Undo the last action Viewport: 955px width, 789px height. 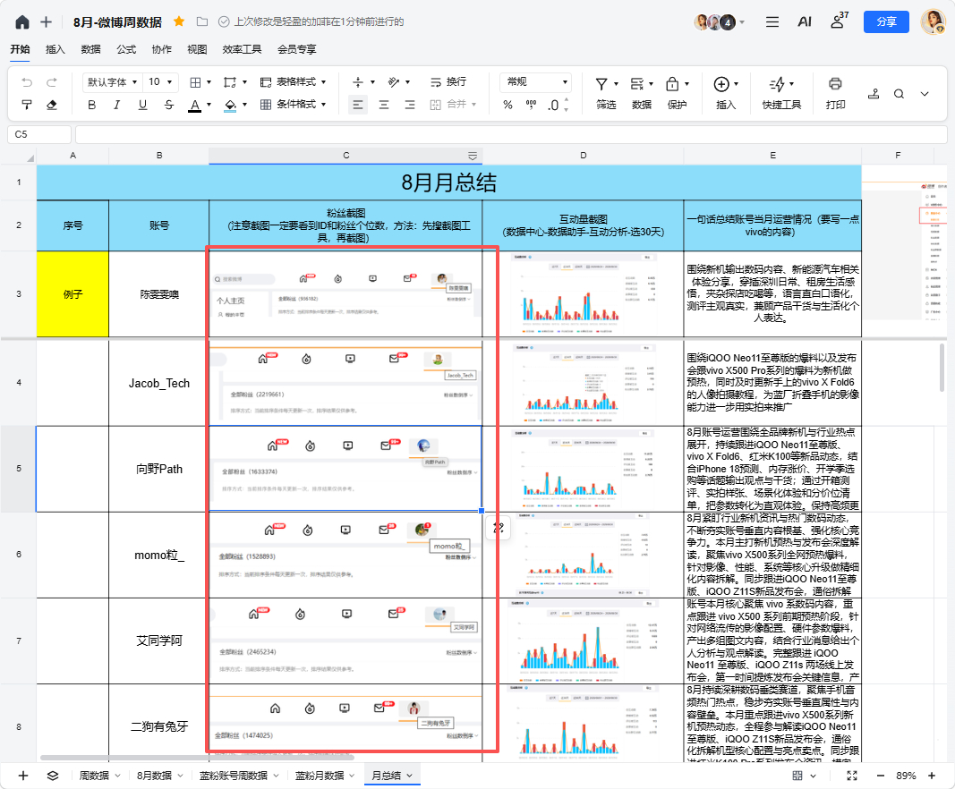pyautogui.click(x=27, y=82)
